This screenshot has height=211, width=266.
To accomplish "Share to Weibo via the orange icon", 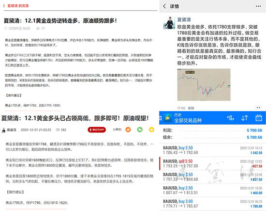I will [128, 130].
